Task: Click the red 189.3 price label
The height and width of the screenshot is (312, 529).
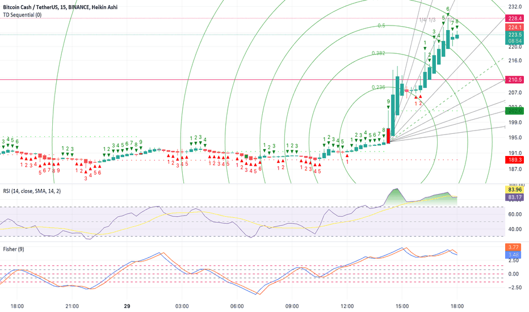Action: (x=515, y=160)
